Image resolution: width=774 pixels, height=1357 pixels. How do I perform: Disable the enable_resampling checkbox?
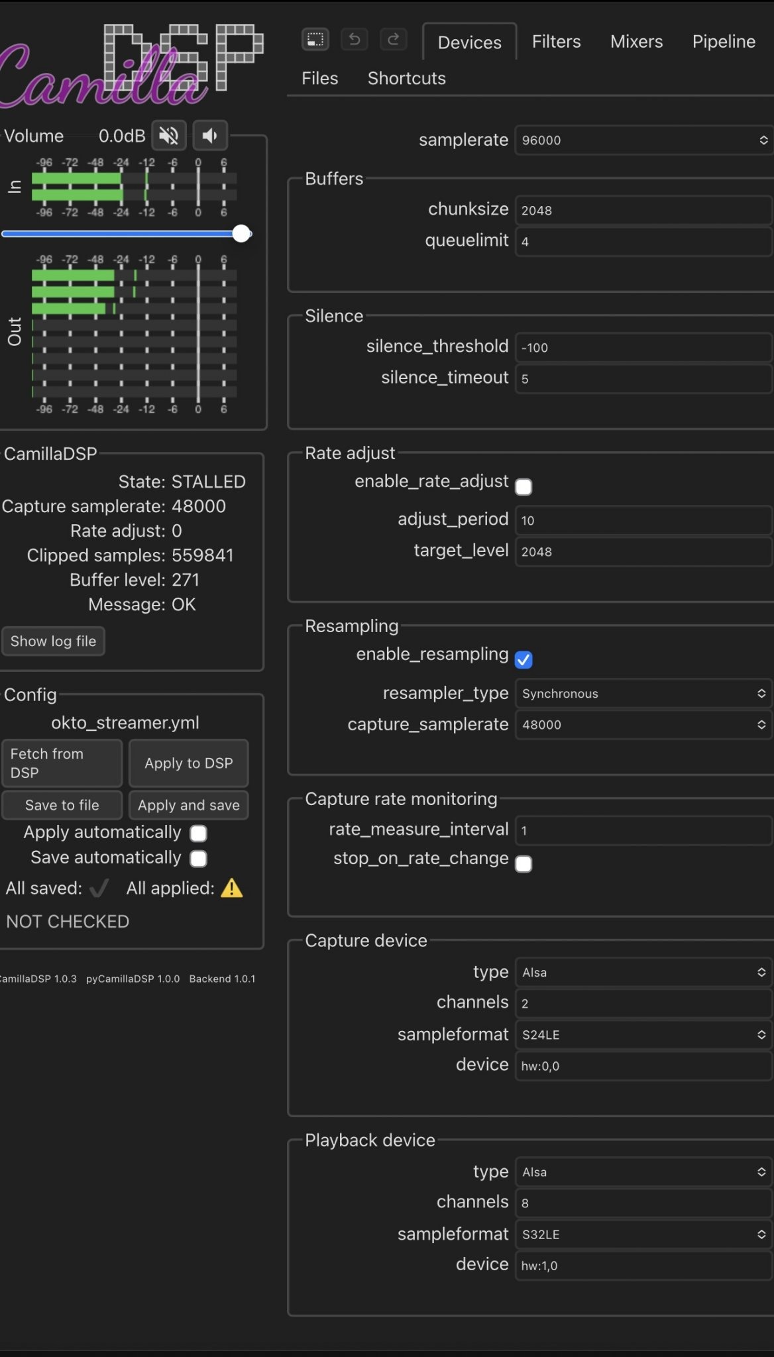(524, 660)
